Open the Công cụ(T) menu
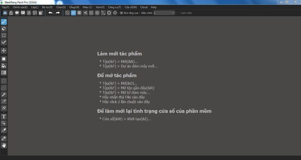The image size is (301, 160). [115, 7]
